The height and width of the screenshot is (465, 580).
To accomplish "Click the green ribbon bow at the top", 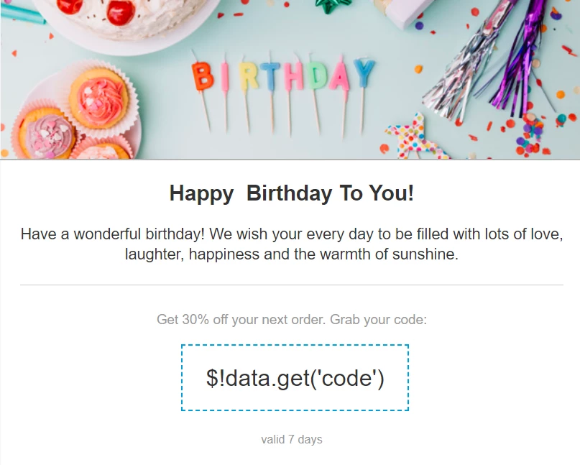I will pyautogui.click(x=333, y=6).
